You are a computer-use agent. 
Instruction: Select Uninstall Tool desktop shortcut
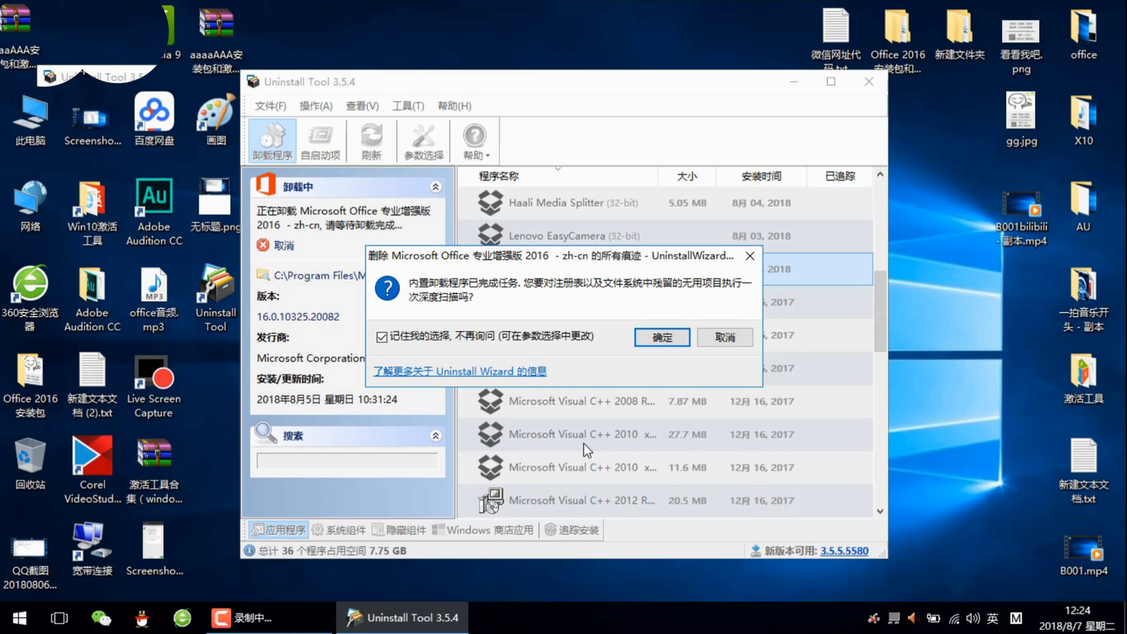pos(216,299)
